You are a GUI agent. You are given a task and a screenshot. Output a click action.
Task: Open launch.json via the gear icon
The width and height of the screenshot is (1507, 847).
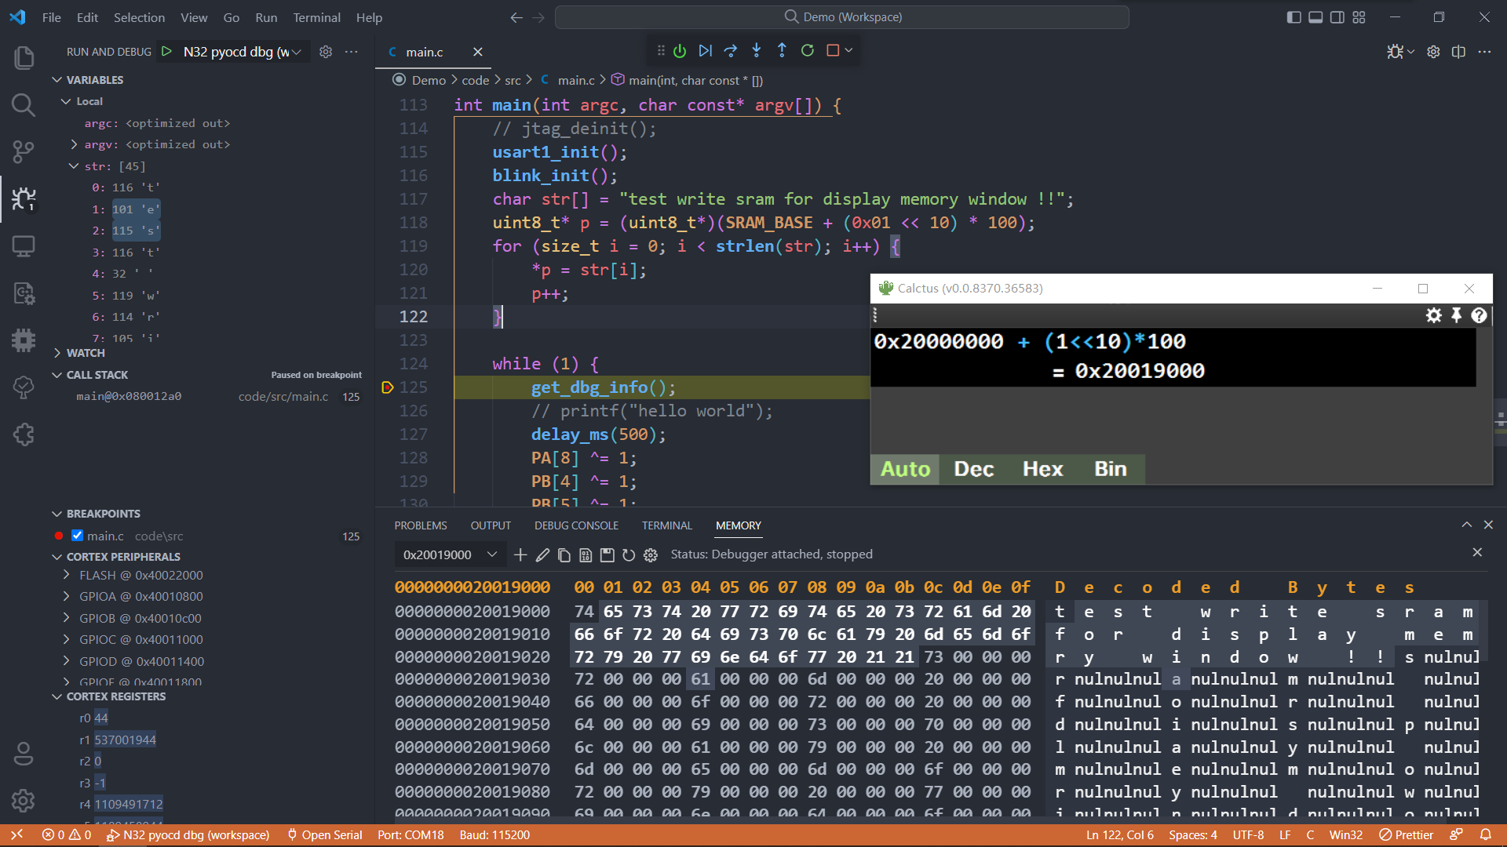pyautogui.click(x=326, y=52)
